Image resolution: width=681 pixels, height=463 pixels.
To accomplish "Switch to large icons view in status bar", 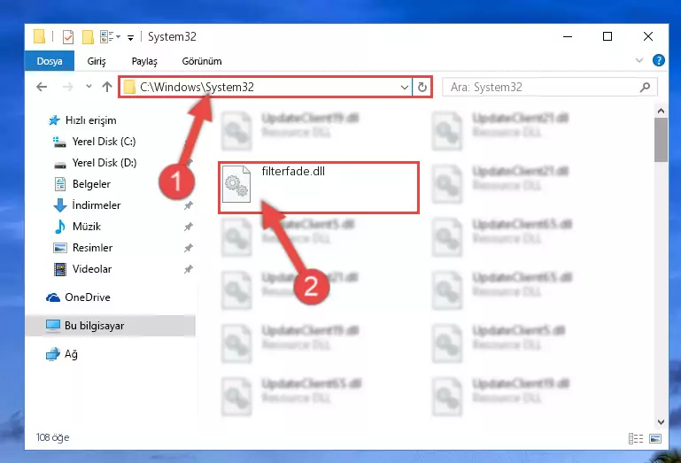I will [655, 439].
